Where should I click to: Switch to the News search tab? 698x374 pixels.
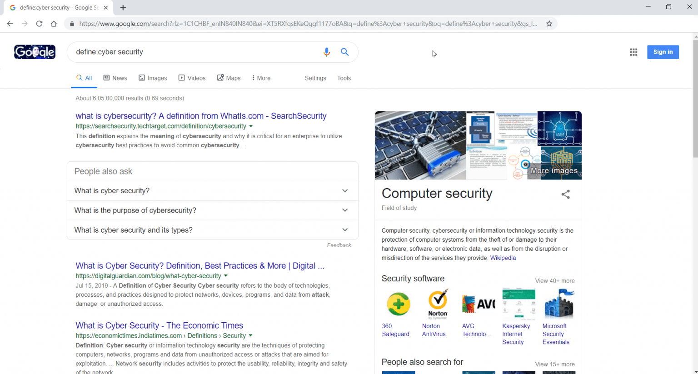(x=115, y=78)
